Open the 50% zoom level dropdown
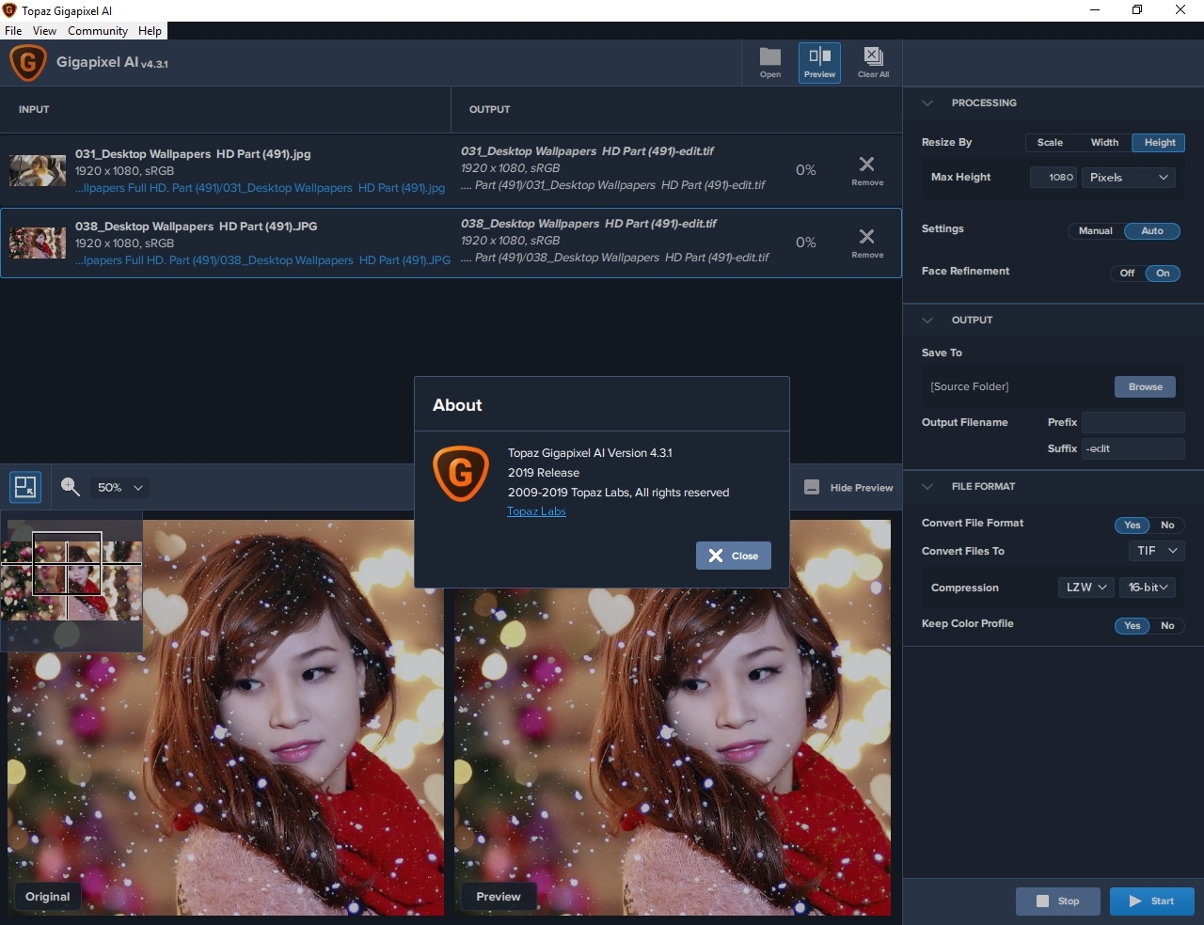The height and width of the screenshot is (925, 1204). tap(120, 488)
